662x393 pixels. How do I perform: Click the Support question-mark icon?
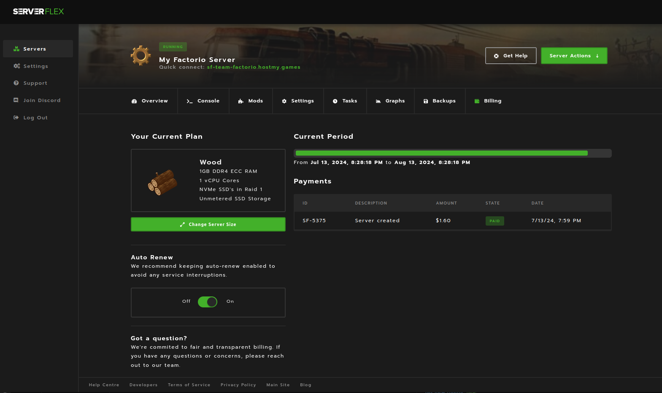pos(16,83)
